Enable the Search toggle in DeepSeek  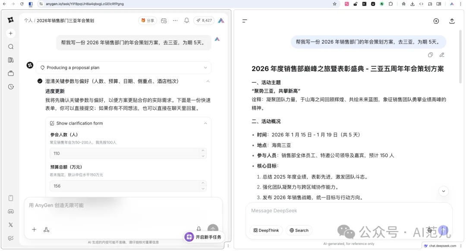tap(299, 230)
